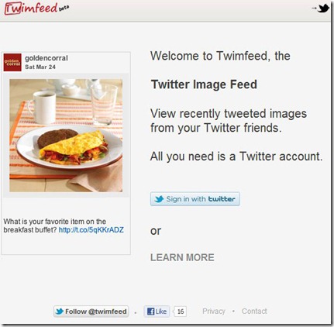Open the Privacy link in footer
The image size is (334, 327).
point(214,312)
